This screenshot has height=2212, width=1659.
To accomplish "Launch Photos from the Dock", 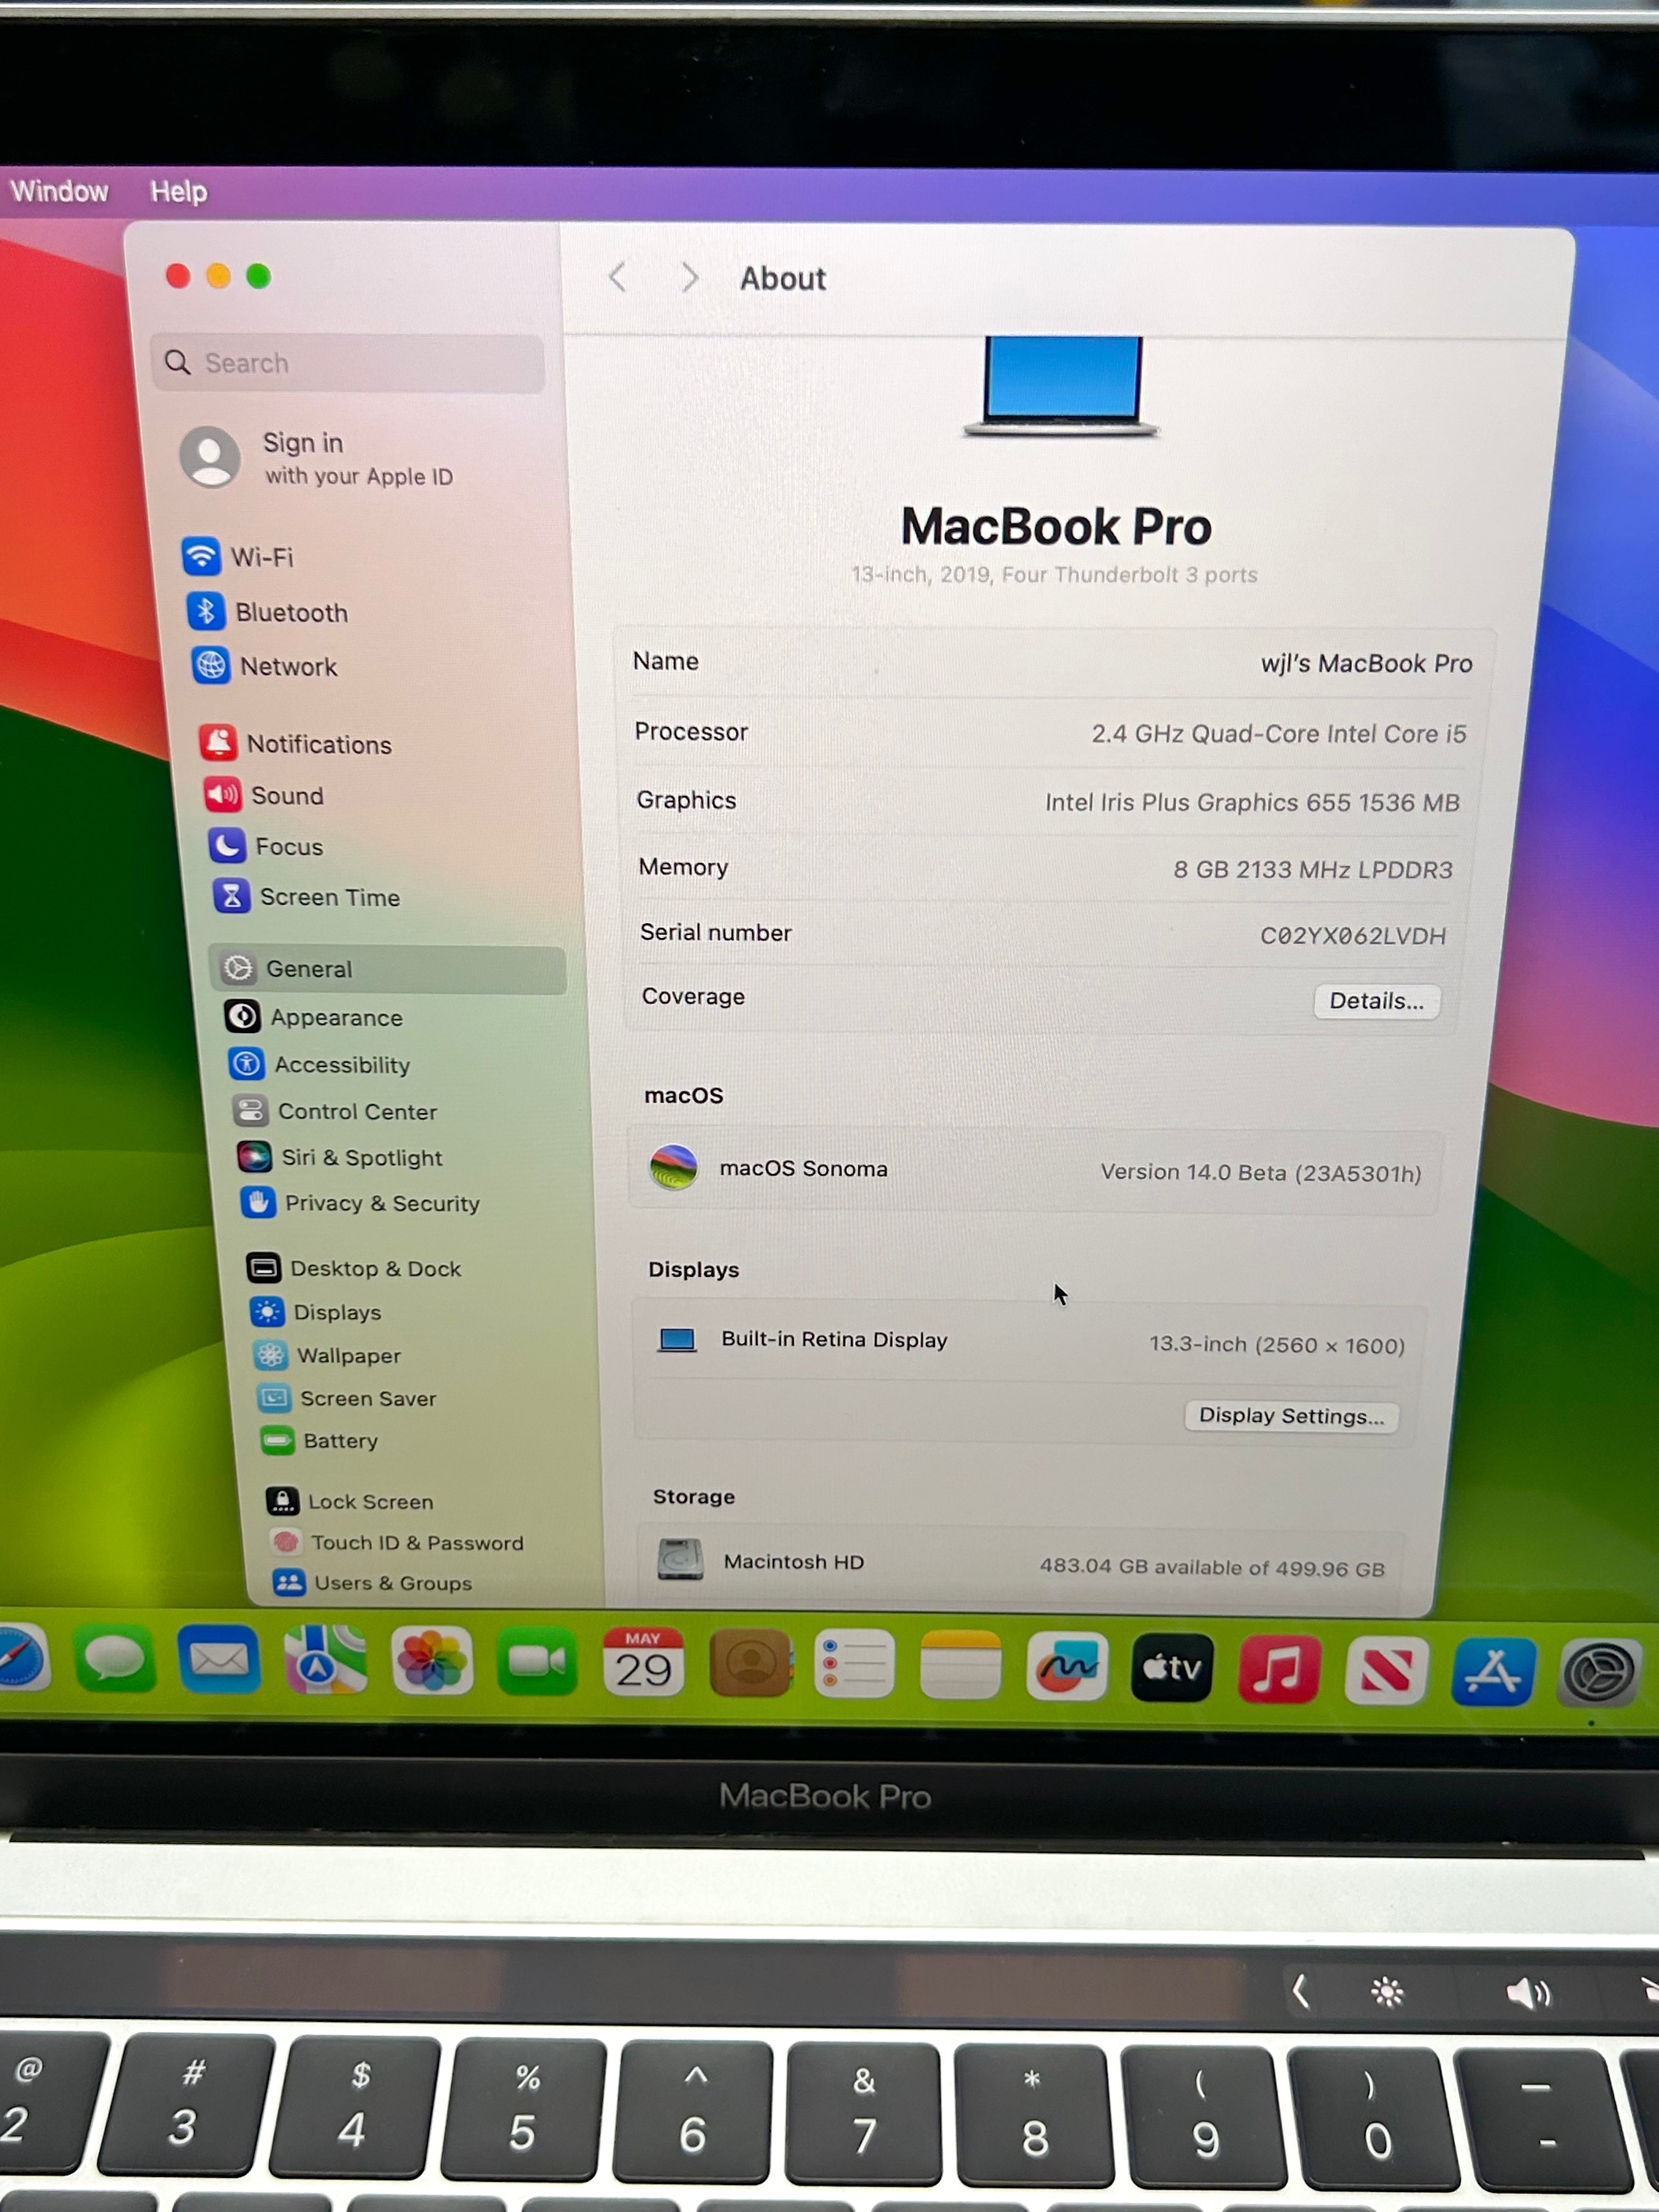I will point(432,1661).
